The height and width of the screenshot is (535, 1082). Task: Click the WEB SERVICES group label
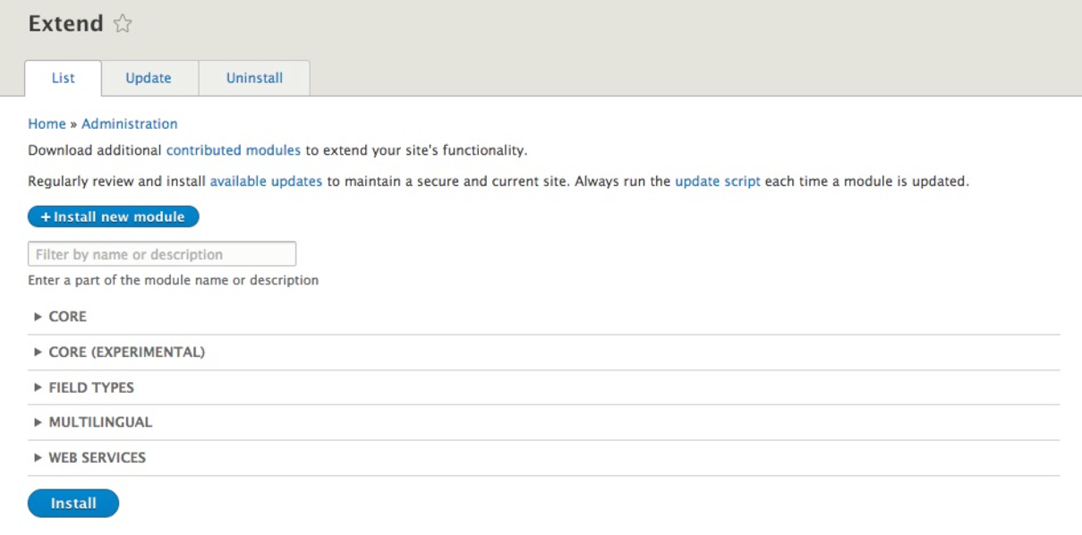[x=98, y=458]
